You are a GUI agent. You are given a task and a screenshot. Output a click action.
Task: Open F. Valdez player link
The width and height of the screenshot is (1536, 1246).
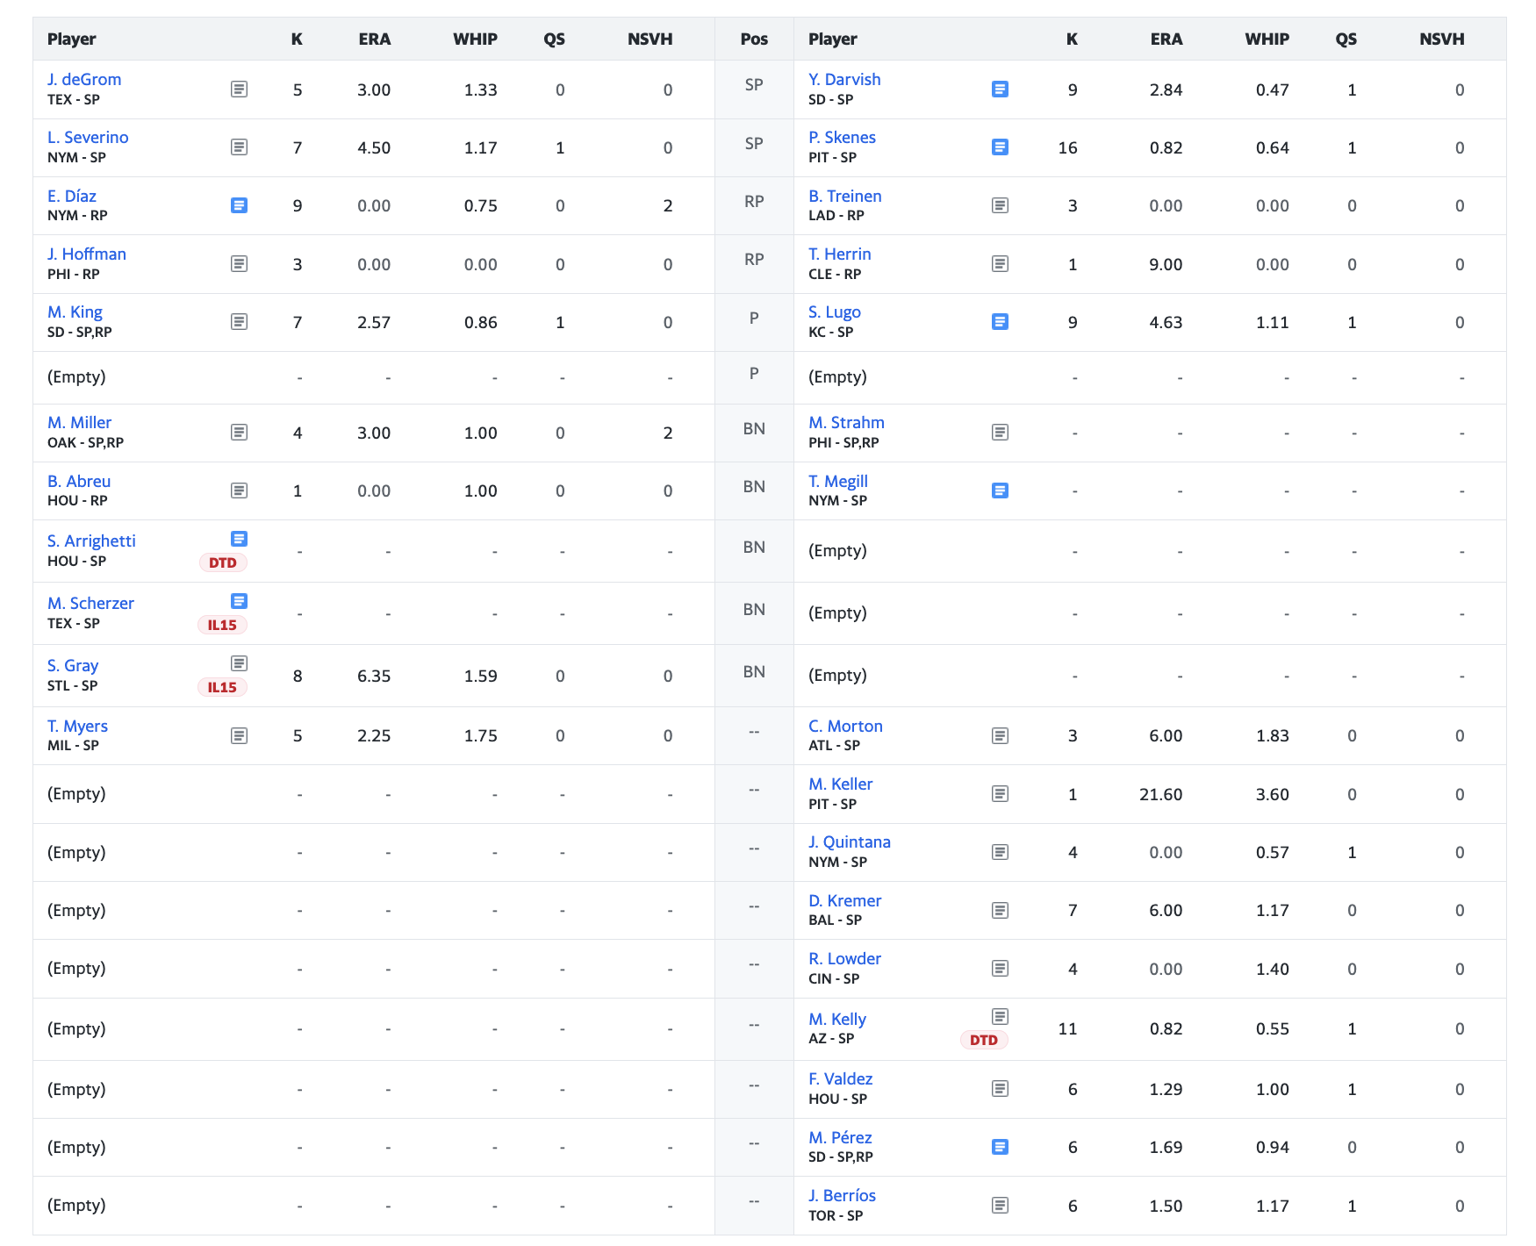point(841,1078)
